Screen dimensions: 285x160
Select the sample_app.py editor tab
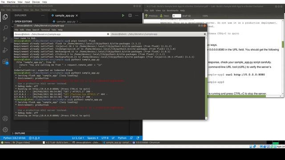(x=65, y=16)
